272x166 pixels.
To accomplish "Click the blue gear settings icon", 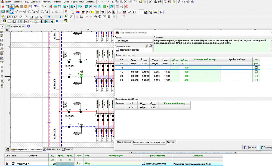I will coord(29,26).
